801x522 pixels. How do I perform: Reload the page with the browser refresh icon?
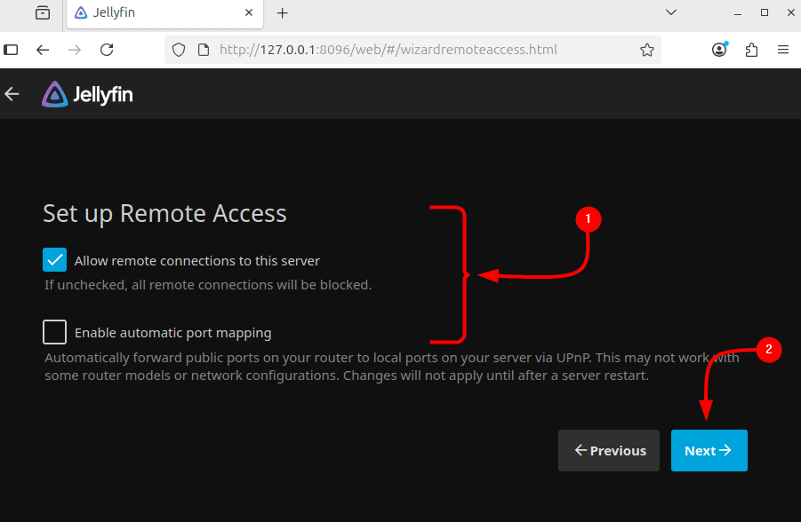pyautogui.click(x=107, y=50)
